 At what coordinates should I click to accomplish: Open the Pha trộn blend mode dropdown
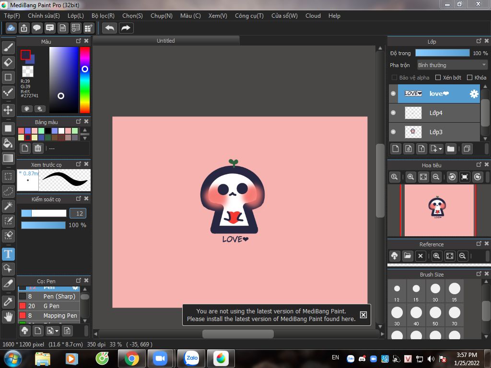(452, 65)
